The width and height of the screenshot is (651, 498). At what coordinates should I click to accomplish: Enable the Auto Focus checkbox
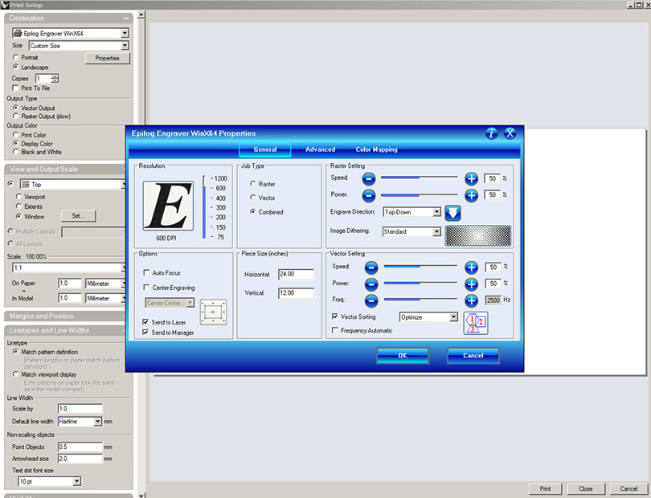pos(146,272)
